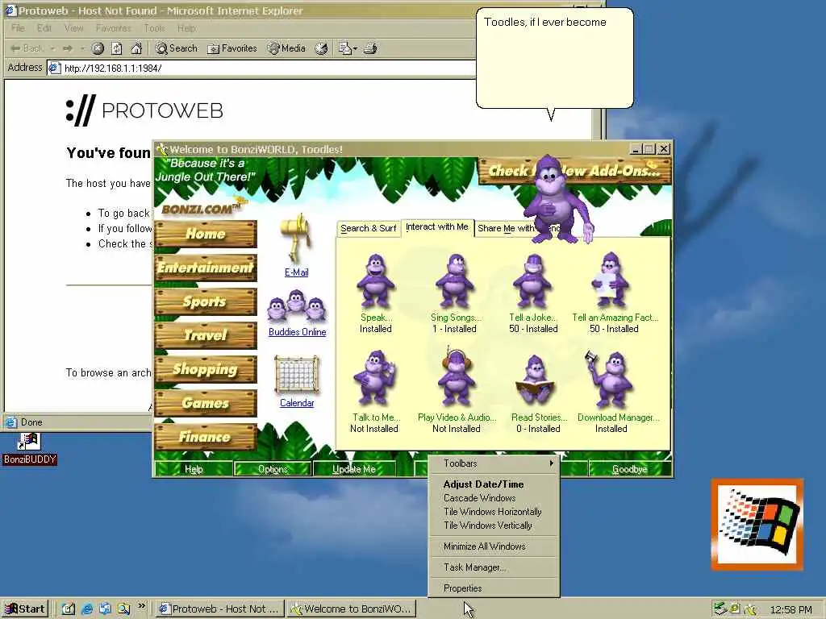The width and height of the screenshot is (826, 619).
Task: Click the Finance wooden sign button
Action: click(206, 437)
